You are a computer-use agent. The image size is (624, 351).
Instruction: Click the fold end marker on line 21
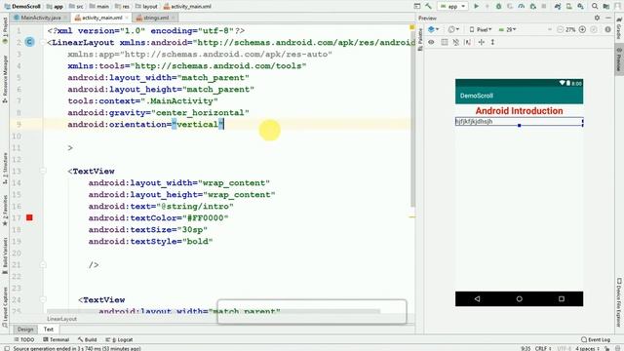coord(43,264)
